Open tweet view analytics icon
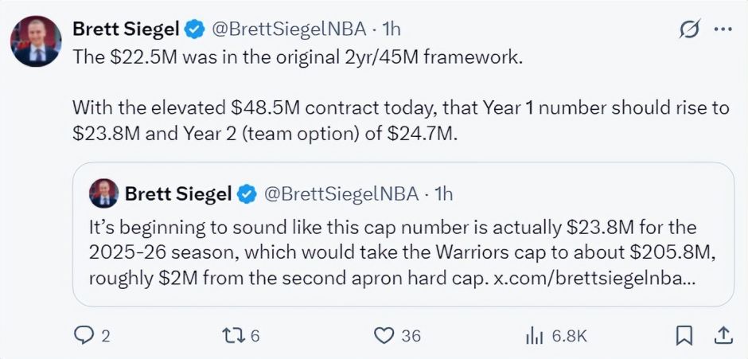The image size is (748, 359). click(x=533, y=336)
